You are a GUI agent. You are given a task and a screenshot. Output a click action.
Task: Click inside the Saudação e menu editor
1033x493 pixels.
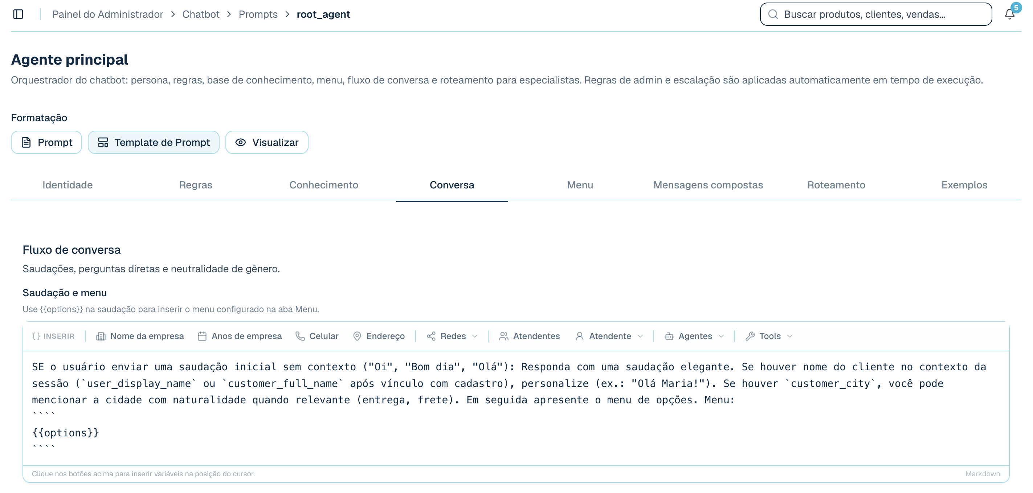click(x=516, y=408)
